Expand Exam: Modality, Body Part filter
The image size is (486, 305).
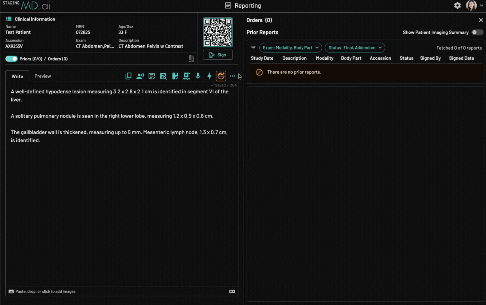[x=291, y=48]
